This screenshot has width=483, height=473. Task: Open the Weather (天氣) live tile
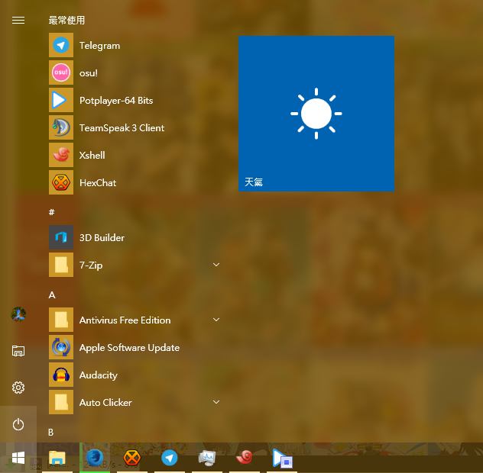point(316,114)
